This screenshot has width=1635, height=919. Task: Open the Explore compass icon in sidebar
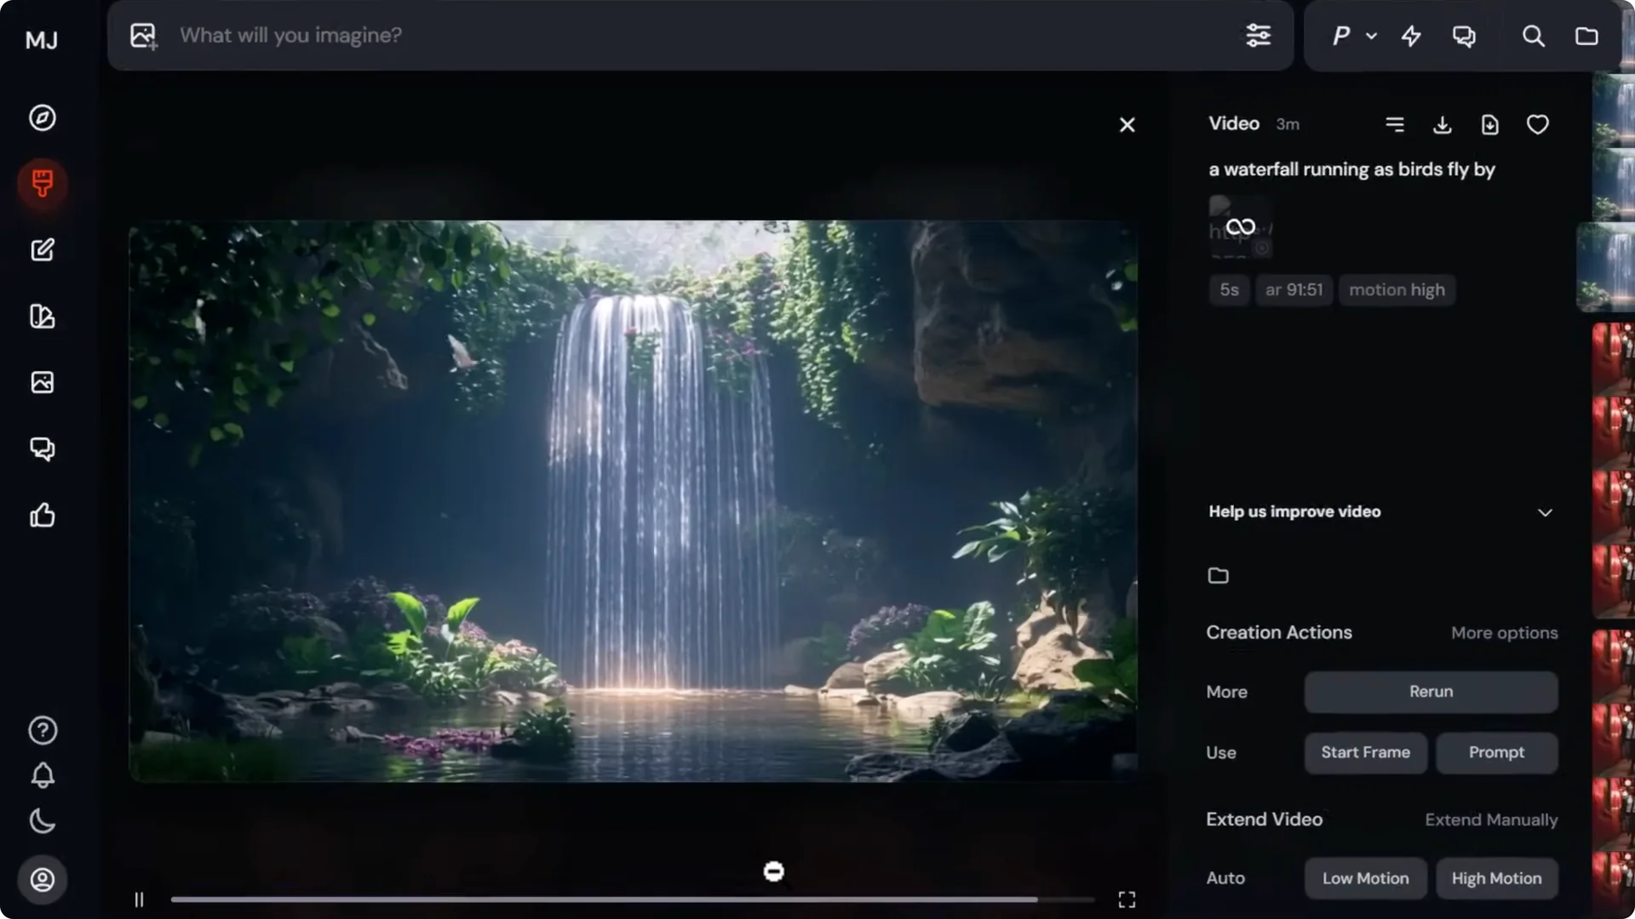[43, 118]
